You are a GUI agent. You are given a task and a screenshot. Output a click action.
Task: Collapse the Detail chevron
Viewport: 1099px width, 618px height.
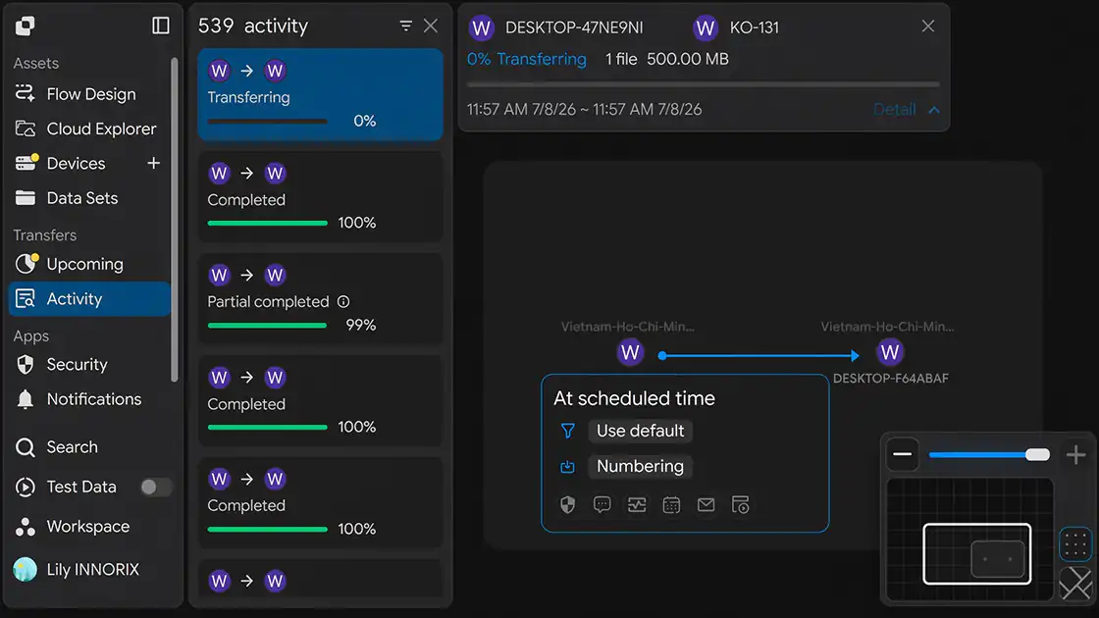point(934,110)
